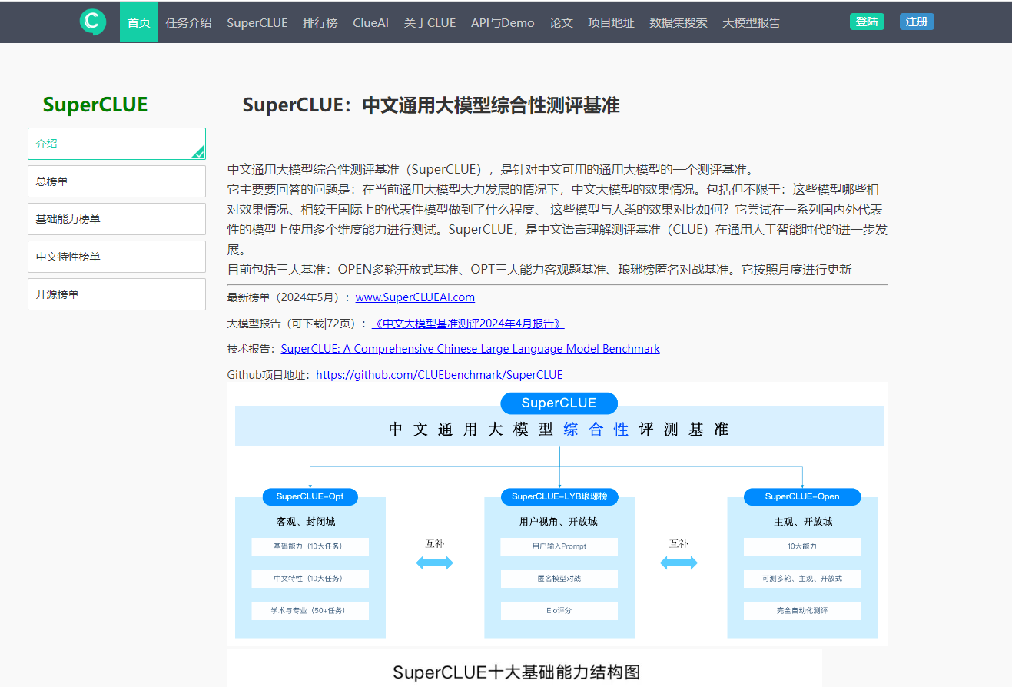
Task: Click the SuperCLUE-Opt label in the diagram
Action: pyautogui.click(x=310, y=496)
